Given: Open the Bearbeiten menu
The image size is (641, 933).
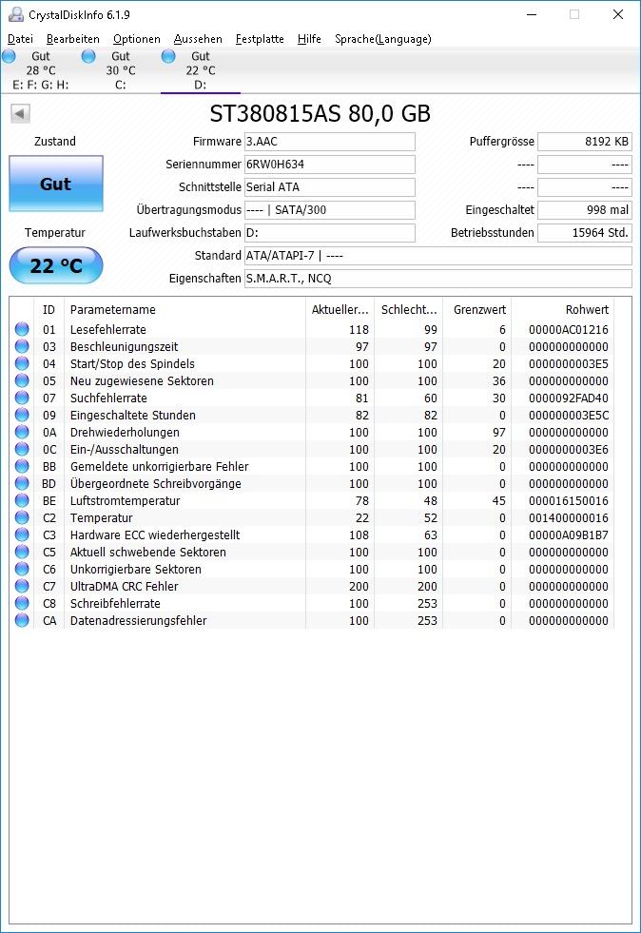Looking at the screenshot, I should pos(72,39).
